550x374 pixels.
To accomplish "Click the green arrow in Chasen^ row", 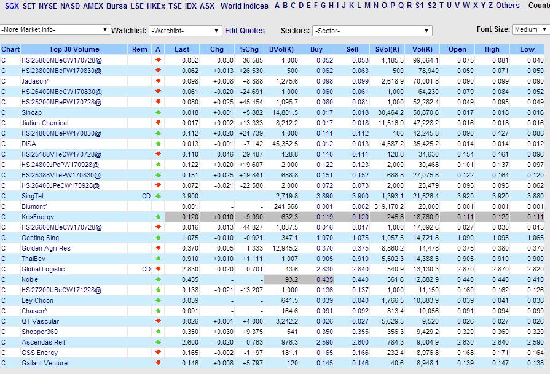I will (158, 311).
